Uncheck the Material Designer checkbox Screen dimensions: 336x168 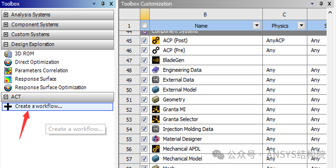[144, 139]
